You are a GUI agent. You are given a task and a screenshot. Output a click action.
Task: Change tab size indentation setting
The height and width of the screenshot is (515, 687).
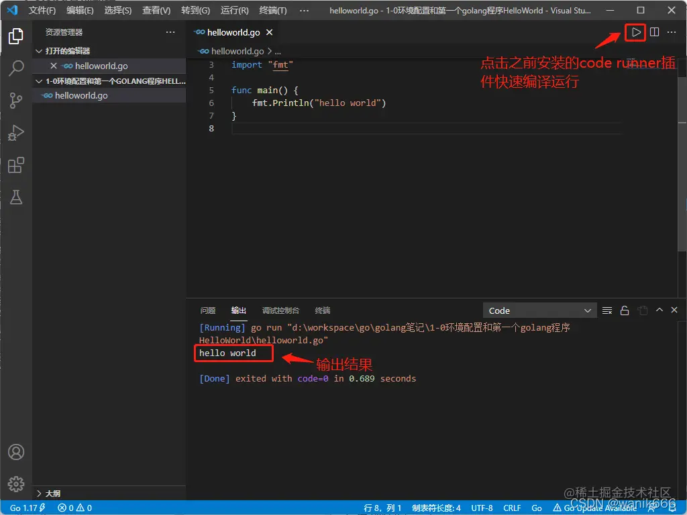(x=436, y=508)
